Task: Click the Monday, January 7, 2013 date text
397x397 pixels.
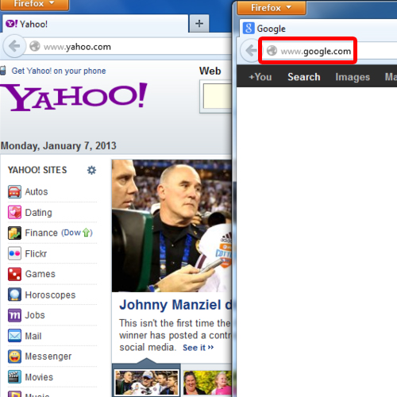Action: coord(59,146)
